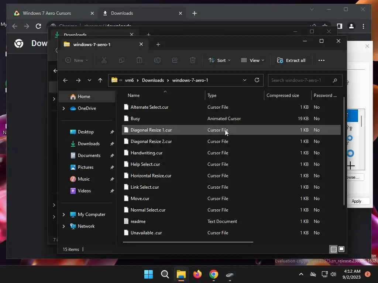378x283 pixels.
Task: Go back in the Explorer navigation
Action: (x=65, y=80)
